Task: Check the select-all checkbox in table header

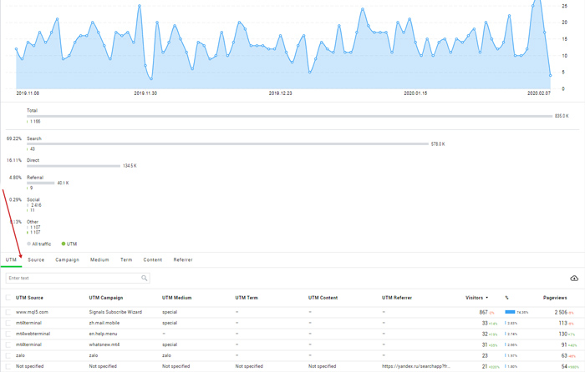Action: 8,298
